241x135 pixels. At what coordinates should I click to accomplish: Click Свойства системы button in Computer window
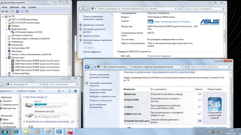click(26, 91)
